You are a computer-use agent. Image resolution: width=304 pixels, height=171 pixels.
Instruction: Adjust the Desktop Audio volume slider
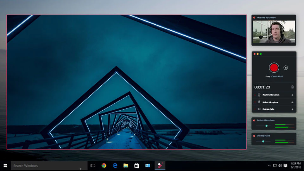tap(263, 141)
